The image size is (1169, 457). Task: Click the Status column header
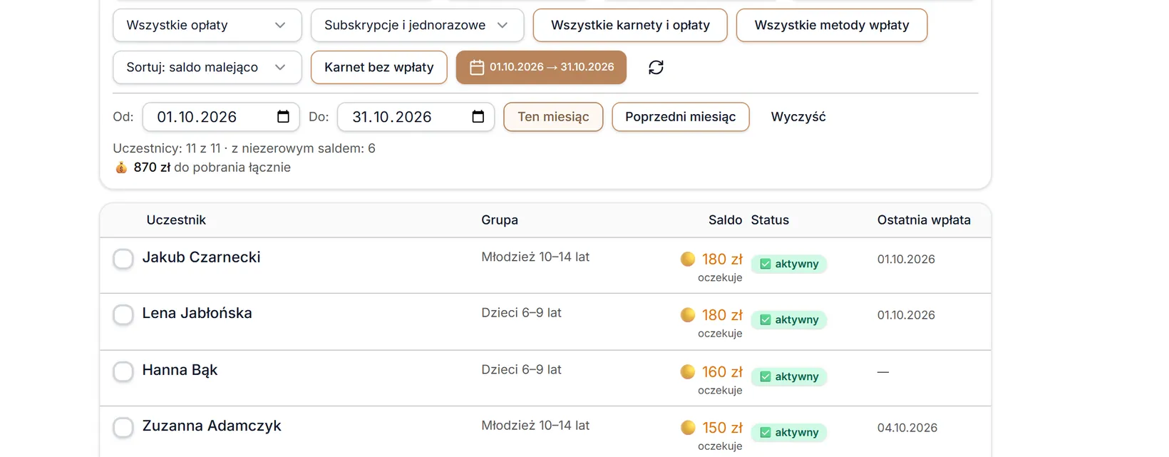click(x=770, y=220)
